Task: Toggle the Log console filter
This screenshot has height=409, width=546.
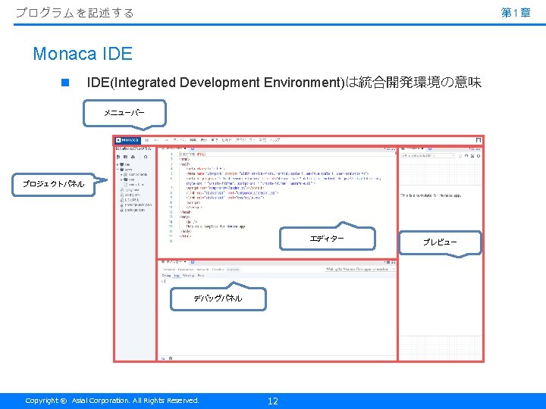Action: point(177,276)
